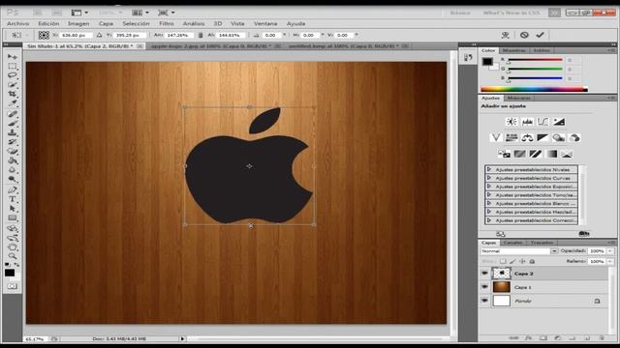This screenshot has width=620, height=348.
Task: Open the Filtro menu
Action: [x=167, y=23]
